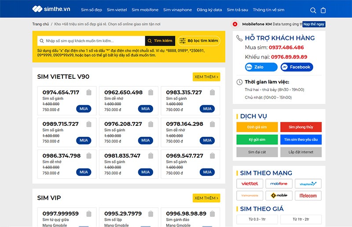Click the Vinaphone network logo
This screenshot has height=227, width=352.
(x=308, y=183)
